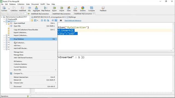Click the Feedback toolbar icon
The image size is (175, 98).
coord(103,9)
